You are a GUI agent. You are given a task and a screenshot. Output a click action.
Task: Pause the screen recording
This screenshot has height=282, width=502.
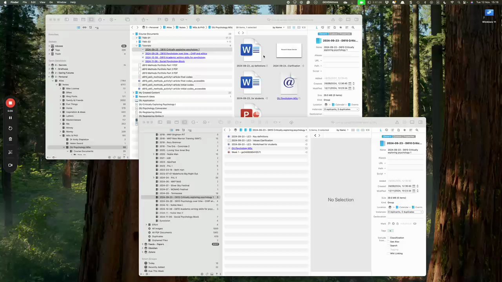tap(10, 117)
